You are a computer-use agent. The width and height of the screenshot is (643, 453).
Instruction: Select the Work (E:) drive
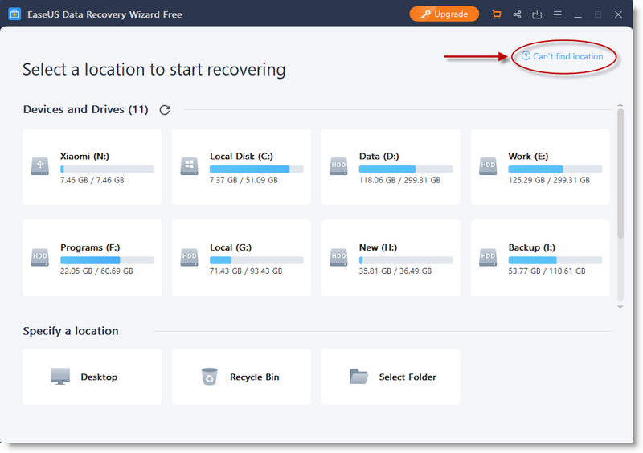coord(540,167)
